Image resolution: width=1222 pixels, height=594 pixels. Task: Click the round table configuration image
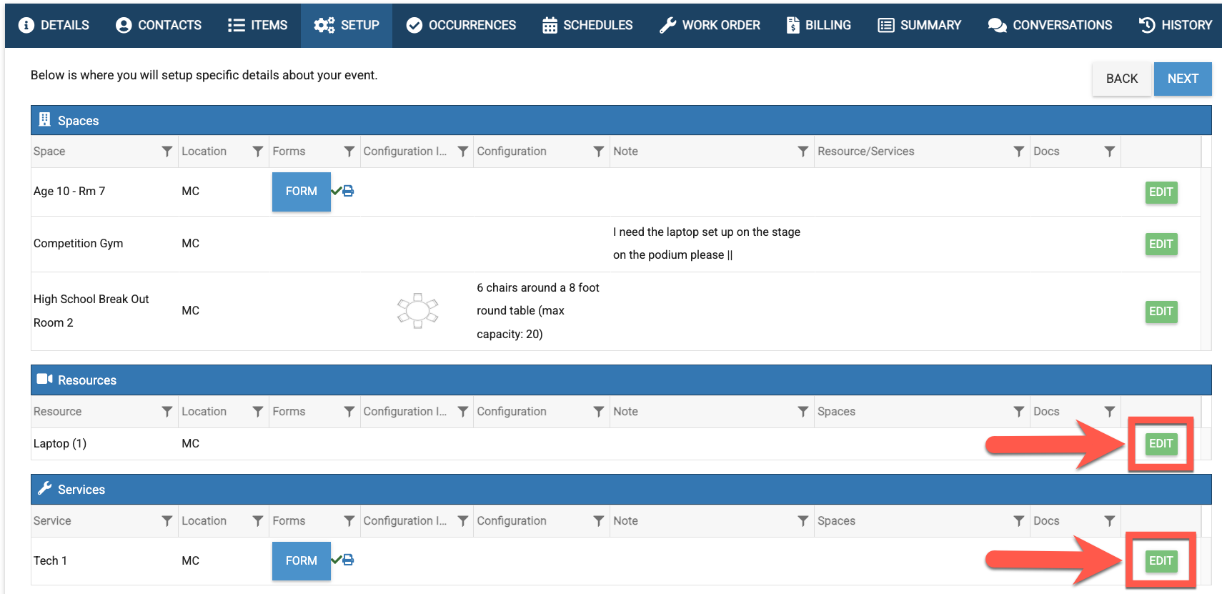coord(417,311)
